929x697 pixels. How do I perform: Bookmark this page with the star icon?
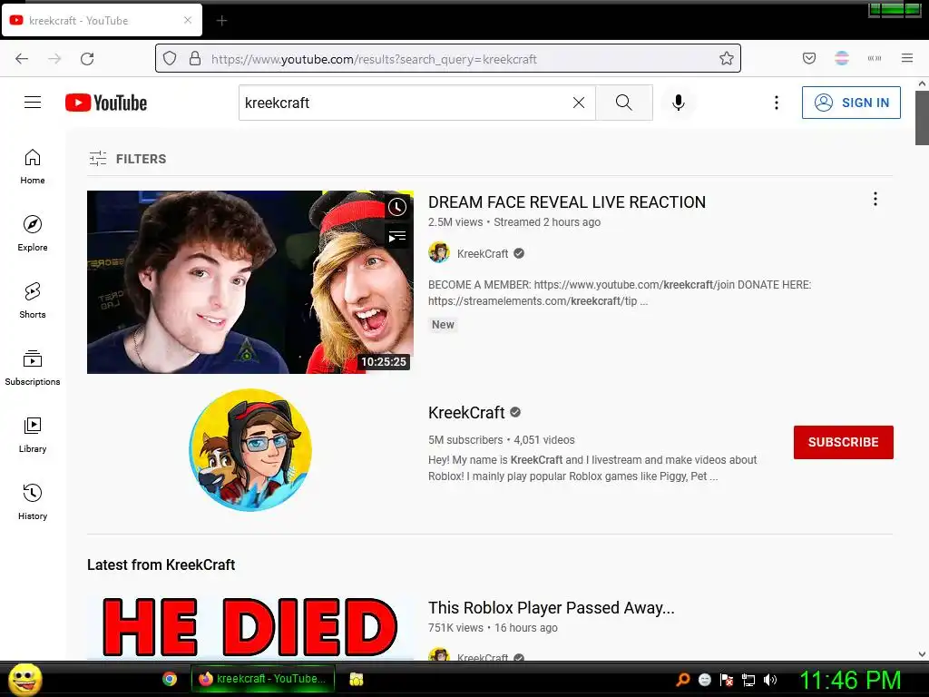[x=727, y=58]
